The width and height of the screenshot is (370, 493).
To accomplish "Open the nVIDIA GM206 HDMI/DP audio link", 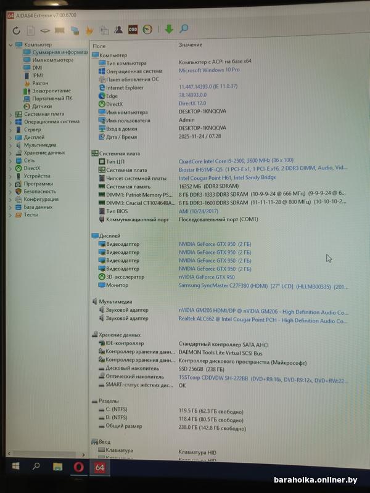I will coord(263,312).
